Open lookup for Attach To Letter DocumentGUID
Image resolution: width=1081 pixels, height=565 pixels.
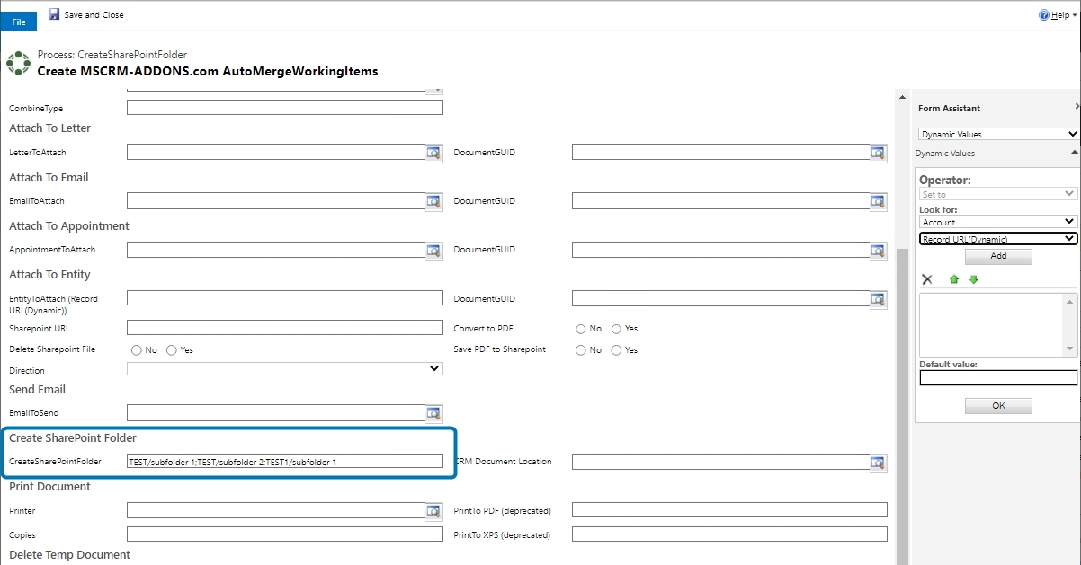pos(879,153)
